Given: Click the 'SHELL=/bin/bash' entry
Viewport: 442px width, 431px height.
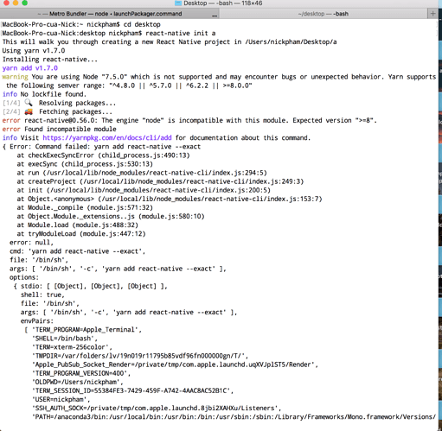Looking at the screenshot, I should tap(65, 339).
